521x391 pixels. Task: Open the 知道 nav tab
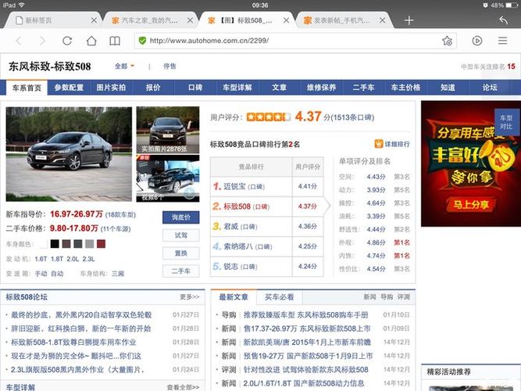[448, 88]
